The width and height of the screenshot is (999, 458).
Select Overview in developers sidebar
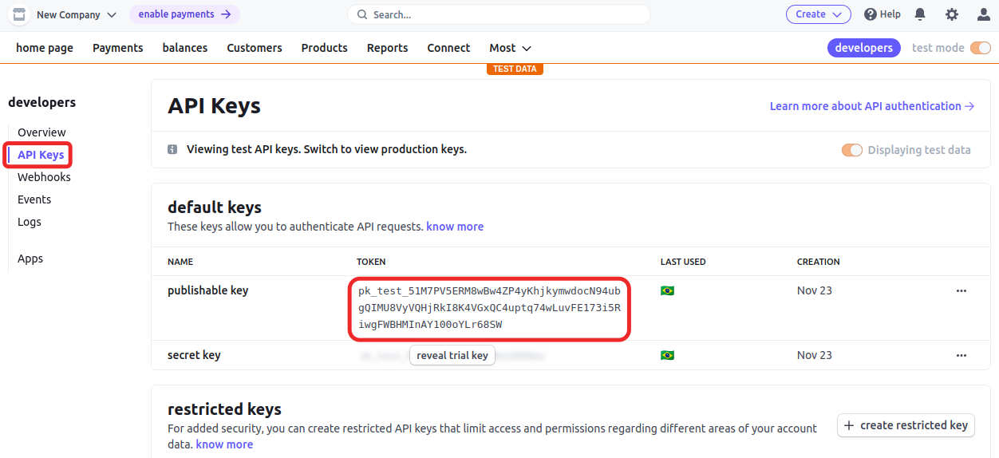tap(41, 132)
